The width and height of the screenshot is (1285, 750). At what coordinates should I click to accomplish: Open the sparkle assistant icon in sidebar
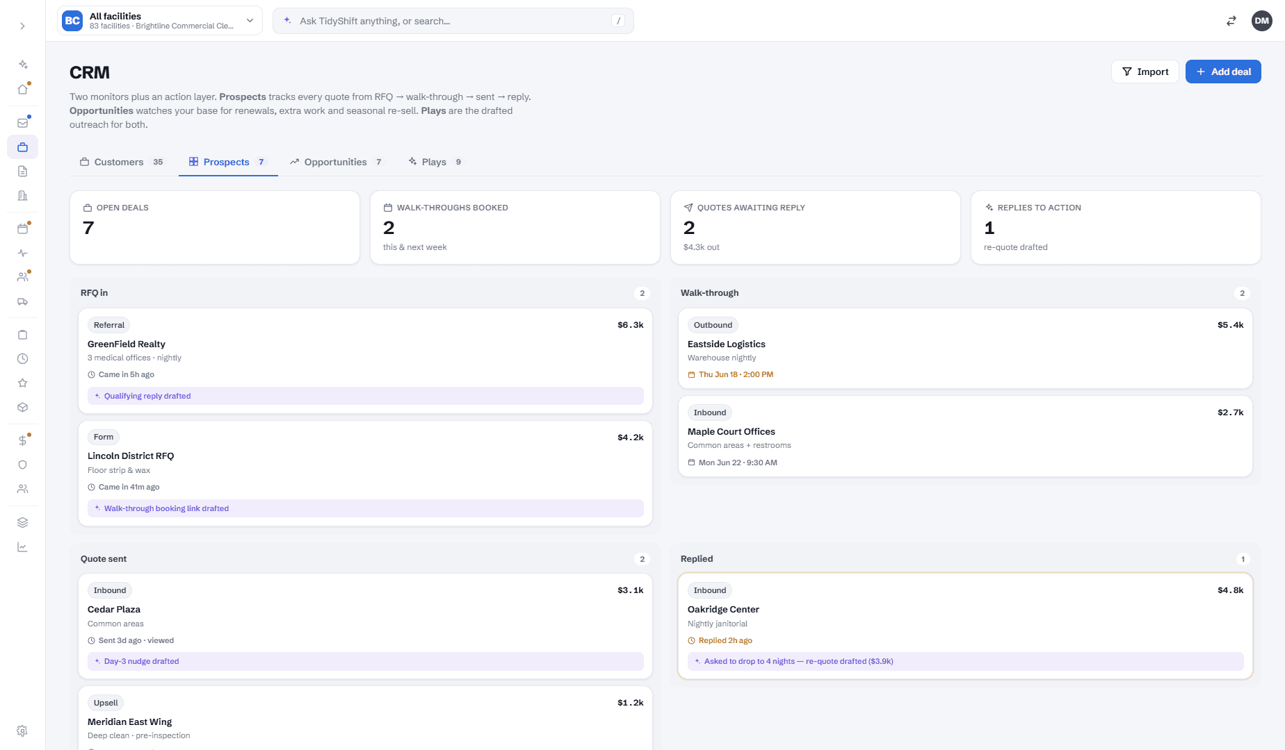pos(22,65)
